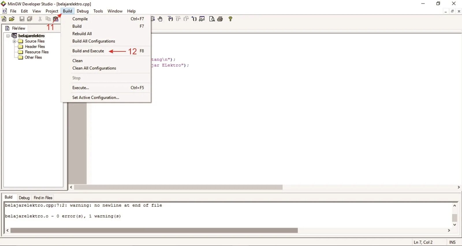This screenshot has height=246, width=462.
Task: Click the output panel horizontal scrollbar thumb
Action: point(154,230)
